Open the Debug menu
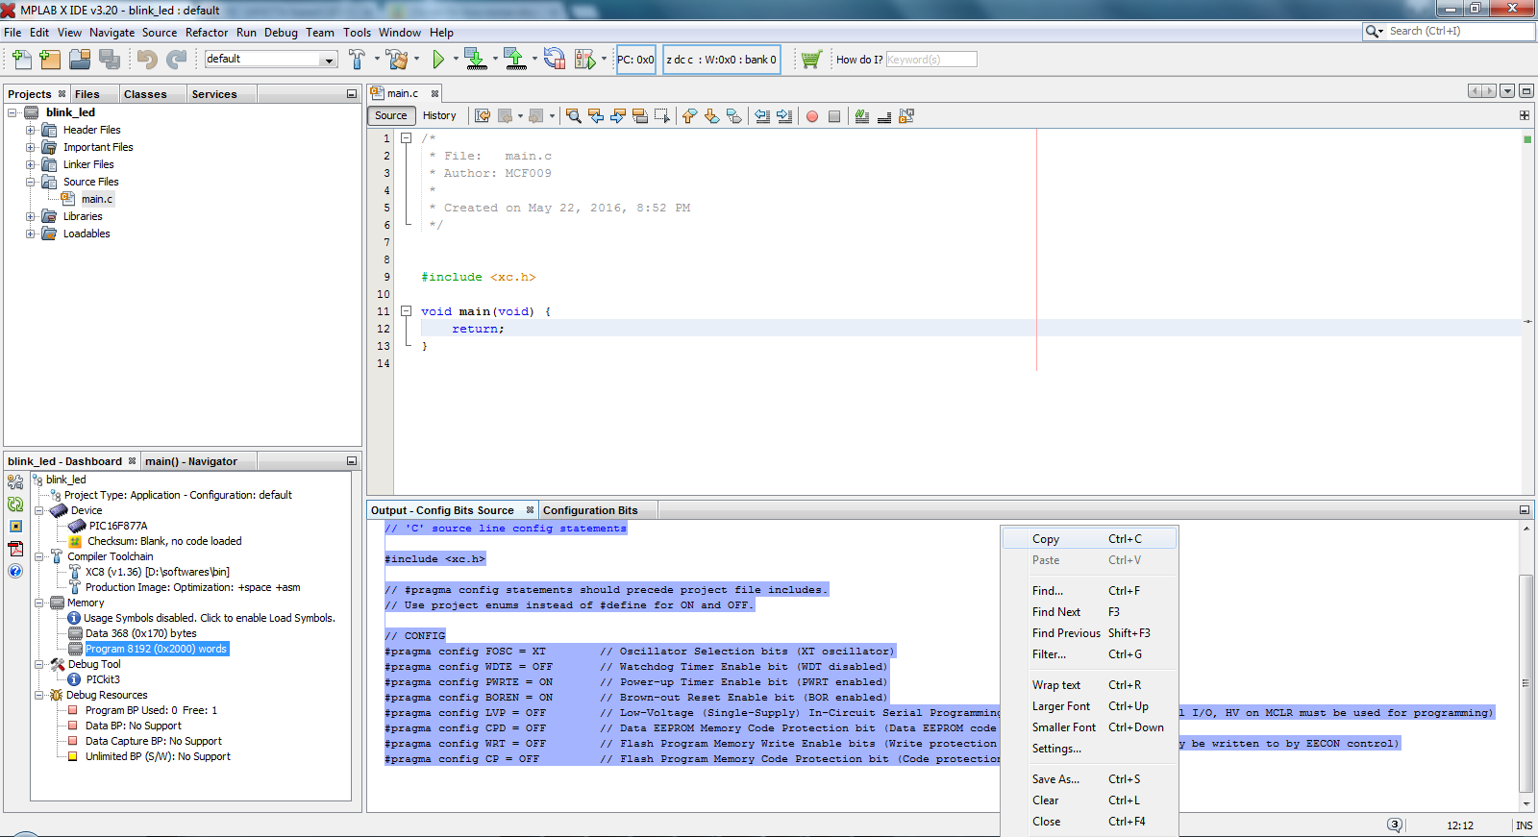The image size is (1538, 837). coord(281,33)
